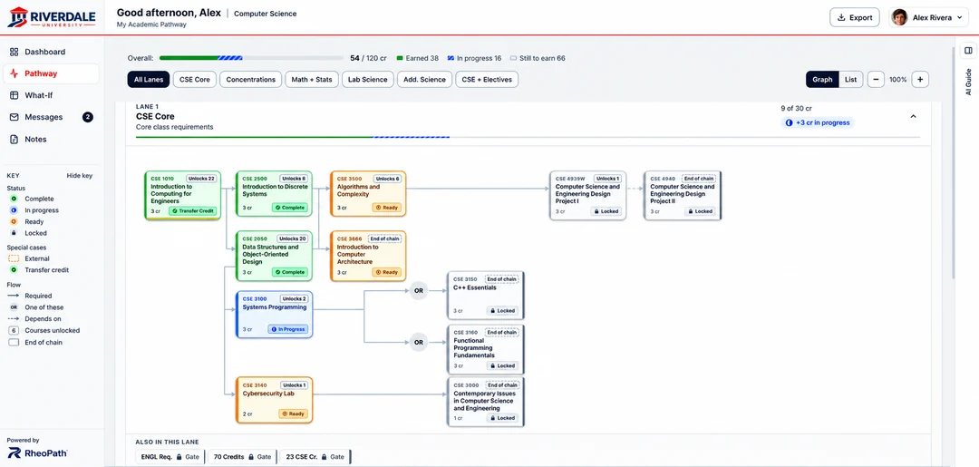This screenshot has height=467, width=979.
Task: Click Unlocks 22 badge on CSE 1010
Action: pyautogui.click(x=201, y=179)
